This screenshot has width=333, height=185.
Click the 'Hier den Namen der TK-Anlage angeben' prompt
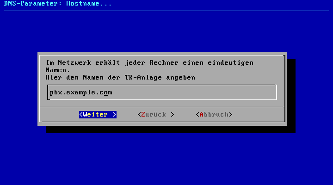click(120, 78)
